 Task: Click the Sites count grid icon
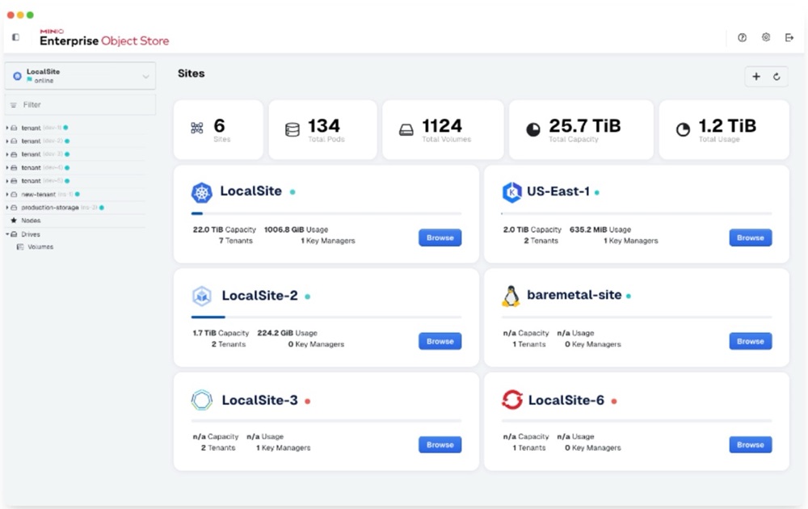197,128
